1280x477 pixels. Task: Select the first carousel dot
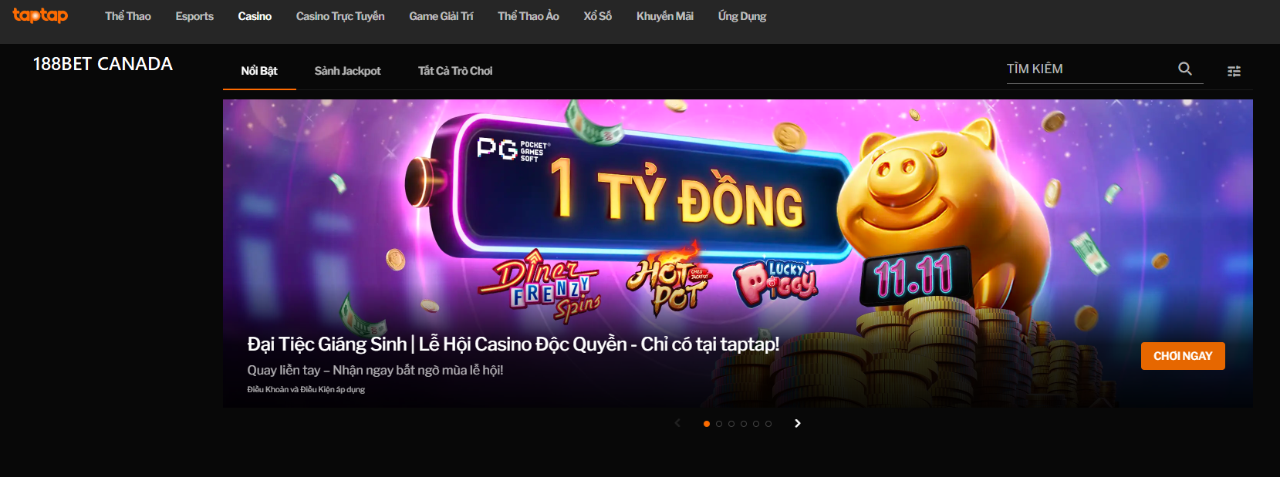point(707,424)
